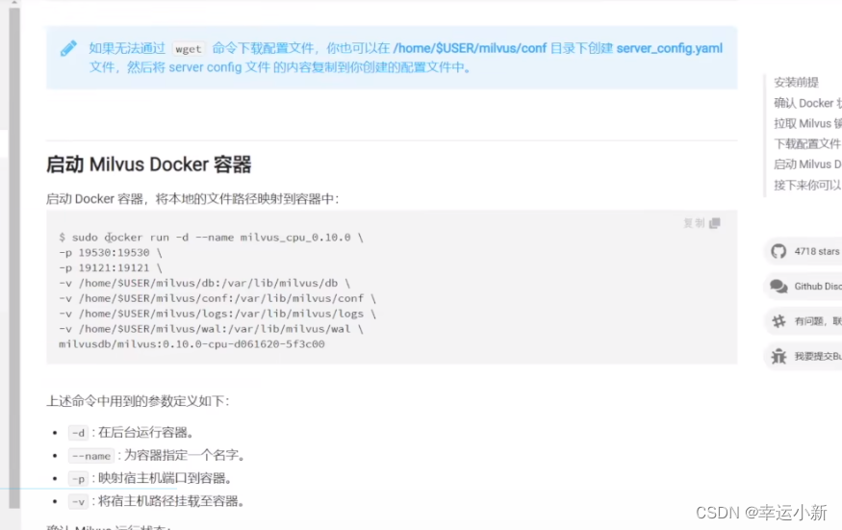Jump to 确认 Docker section in outline
Viewport: 842px width, 530px height.
pyautogui.click(x=807, y=103)
